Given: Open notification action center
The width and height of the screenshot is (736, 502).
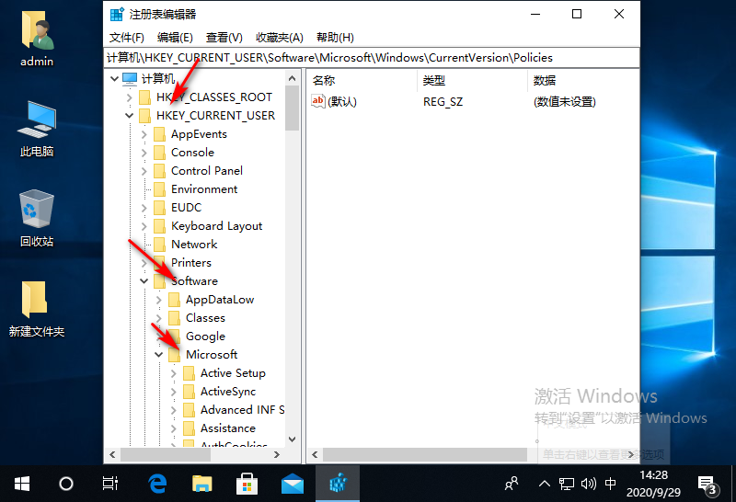Looking at the screenshot, I should (x=707, y=485).
